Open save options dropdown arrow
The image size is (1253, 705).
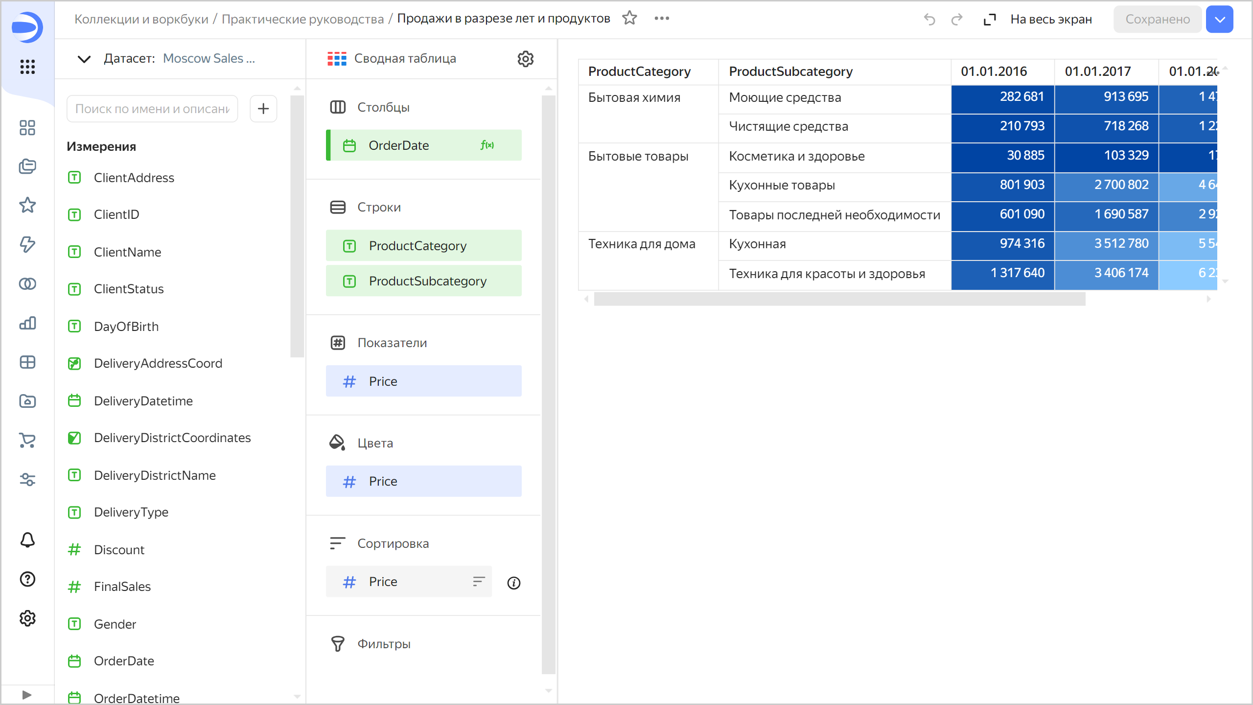(x=1219, y=20)
